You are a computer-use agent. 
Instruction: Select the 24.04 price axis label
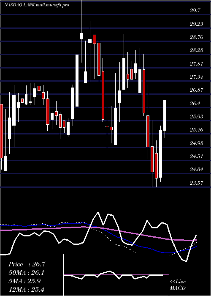point(196,170)
